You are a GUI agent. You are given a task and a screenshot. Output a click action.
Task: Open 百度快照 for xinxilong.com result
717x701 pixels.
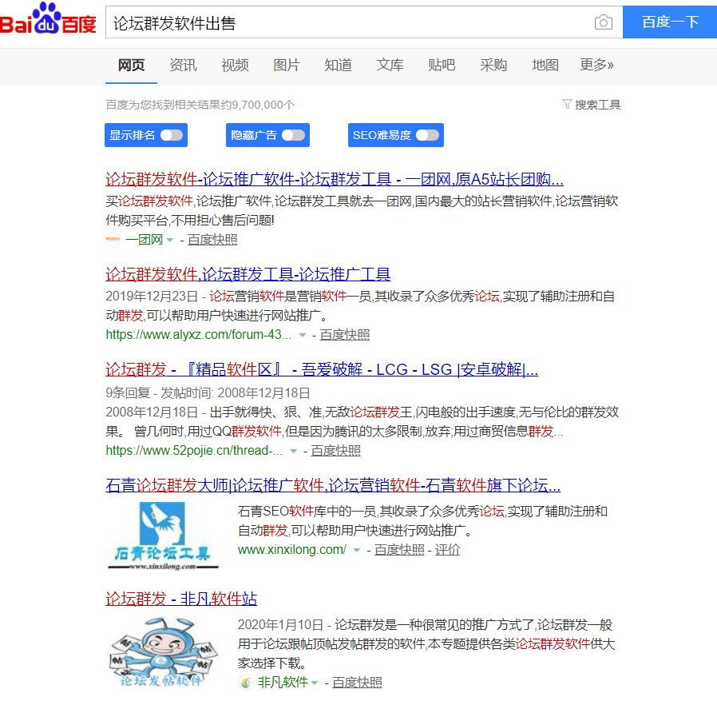pyautogui.click(x=399, y=549)
